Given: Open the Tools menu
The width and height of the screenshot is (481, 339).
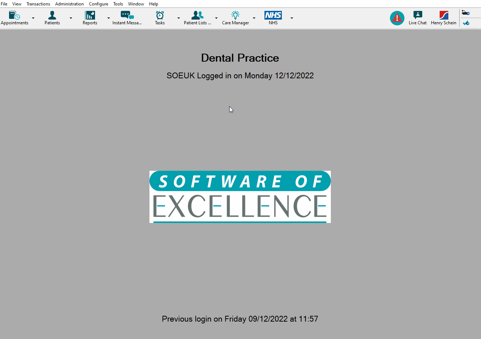Looking at the screenshot, I should [x=118, y=4].
